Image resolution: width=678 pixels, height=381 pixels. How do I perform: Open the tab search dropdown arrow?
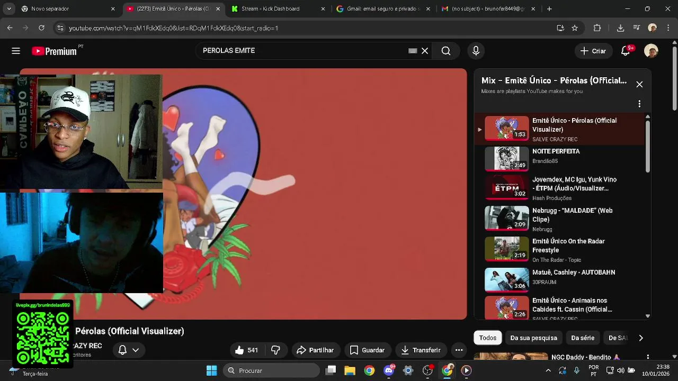[10, 9]
